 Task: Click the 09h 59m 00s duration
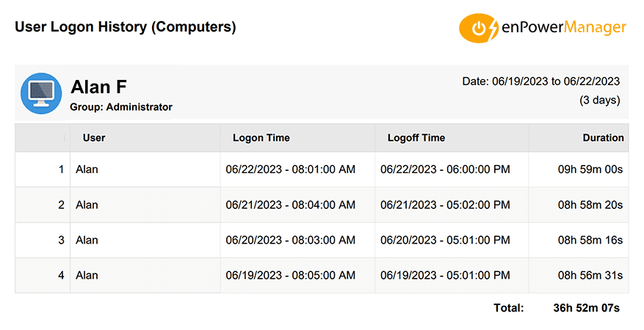(590, 170)
